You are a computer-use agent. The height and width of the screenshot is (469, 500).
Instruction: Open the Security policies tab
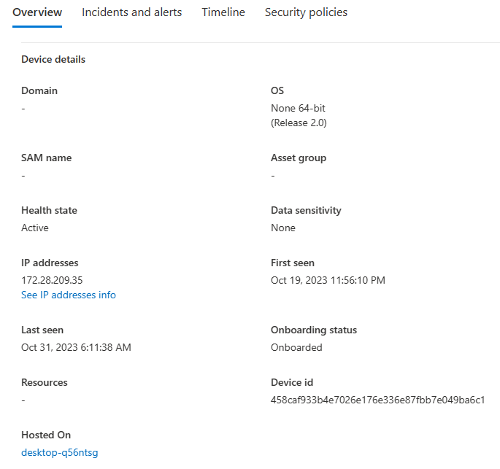point(306,12)
